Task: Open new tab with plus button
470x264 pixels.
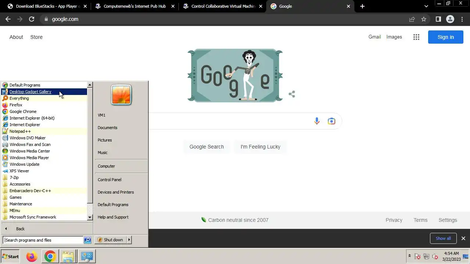Action: click(x=362, y=6)
